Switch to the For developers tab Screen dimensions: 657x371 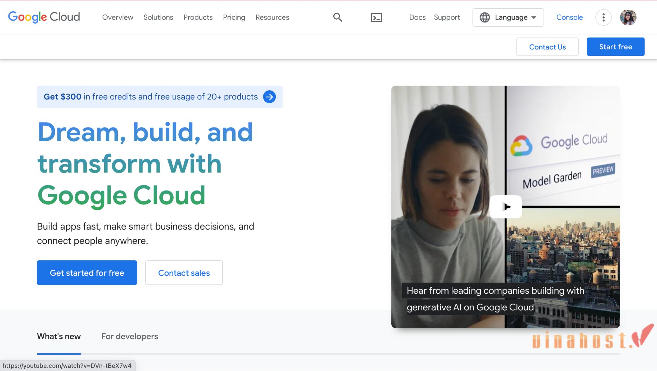(130, 336)
